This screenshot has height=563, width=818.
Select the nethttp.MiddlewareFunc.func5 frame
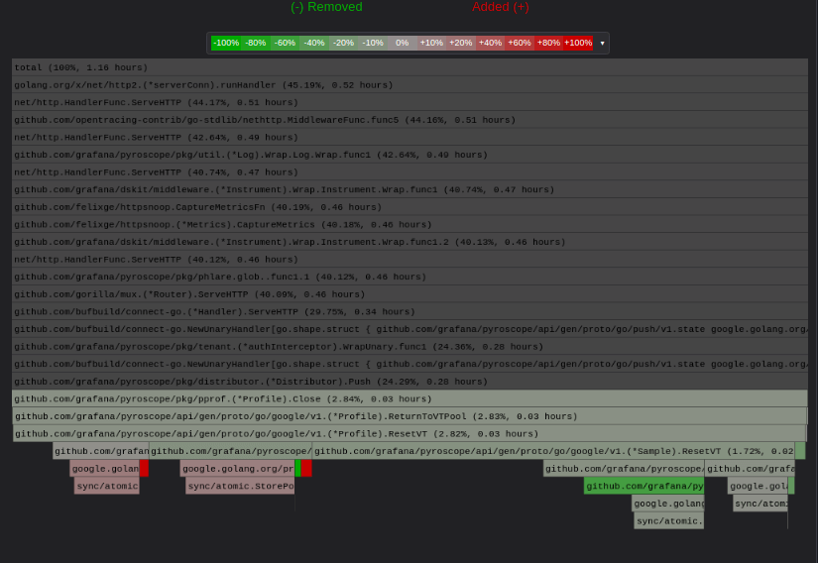click(409, 120)
